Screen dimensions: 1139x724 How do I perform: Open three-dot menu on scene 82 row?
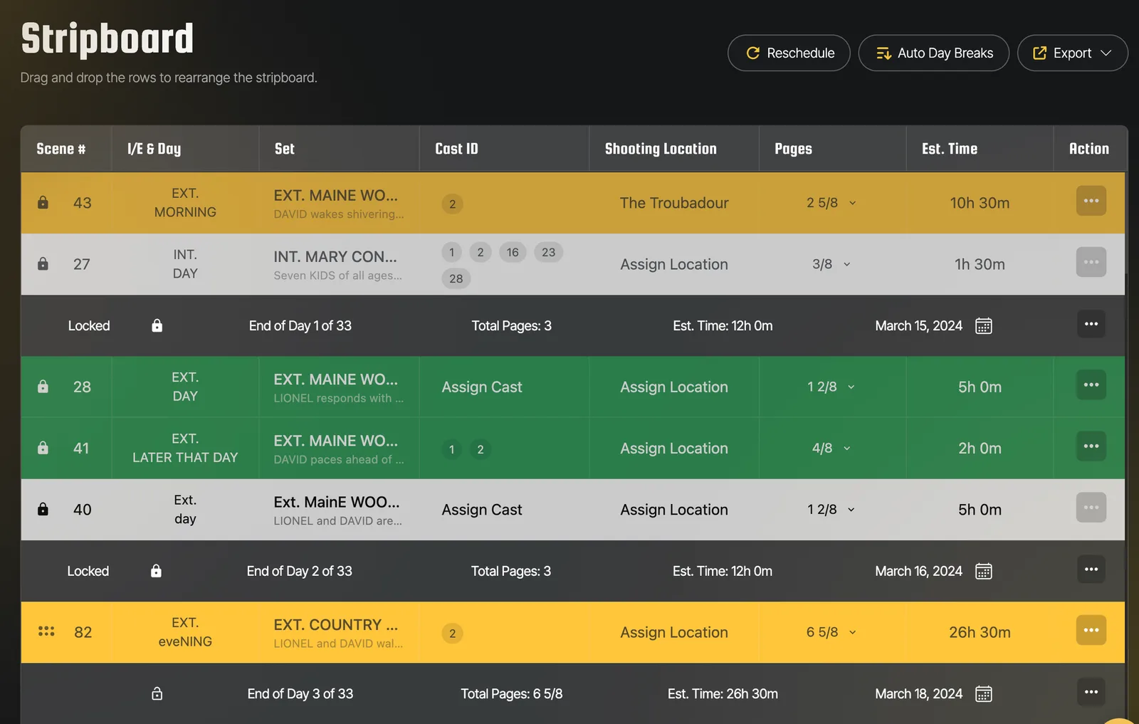(1091, 630)
